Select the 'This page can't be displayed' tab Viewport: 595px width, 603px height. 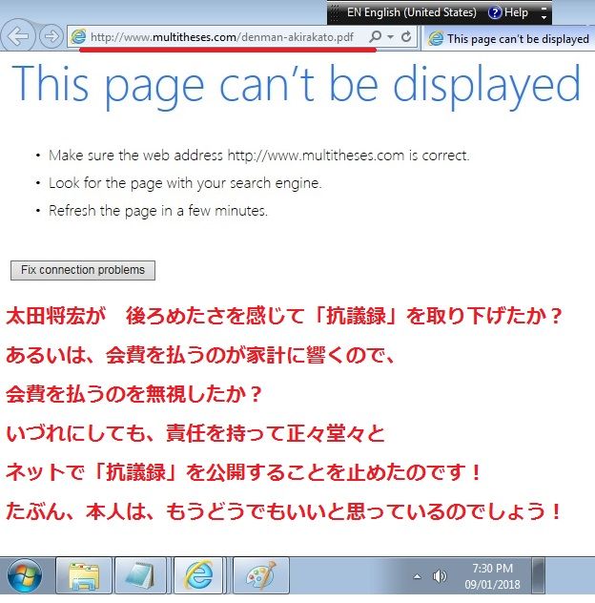coord(508,38)
